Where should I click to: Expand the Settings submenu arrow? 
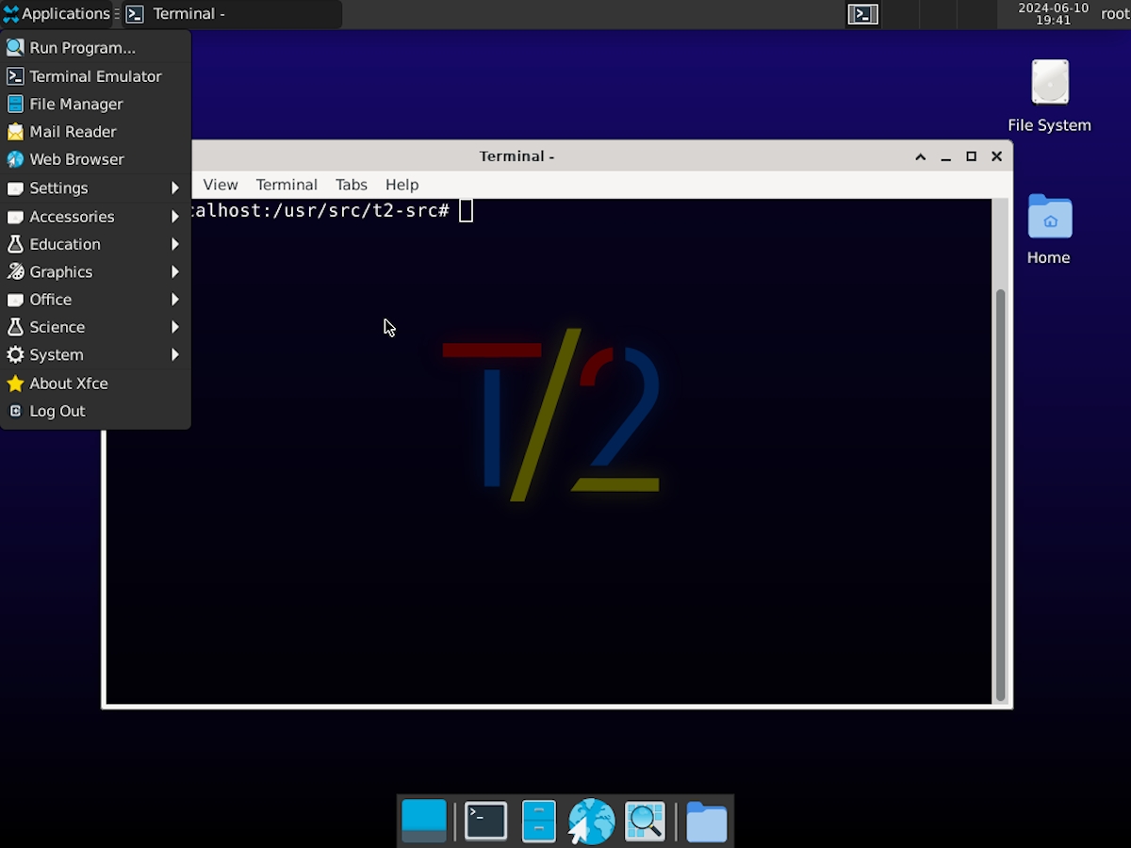[x=175, y=188]
